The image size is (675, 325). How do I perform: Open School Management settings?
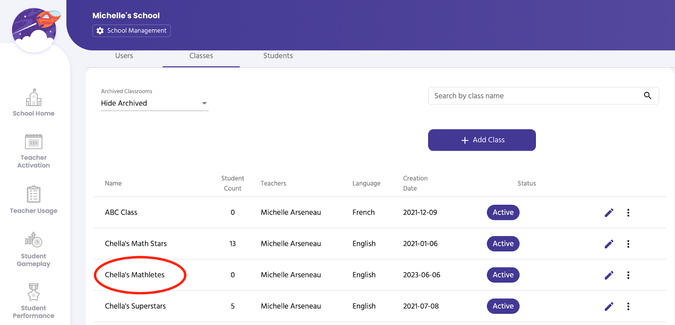tap(132, 31)
